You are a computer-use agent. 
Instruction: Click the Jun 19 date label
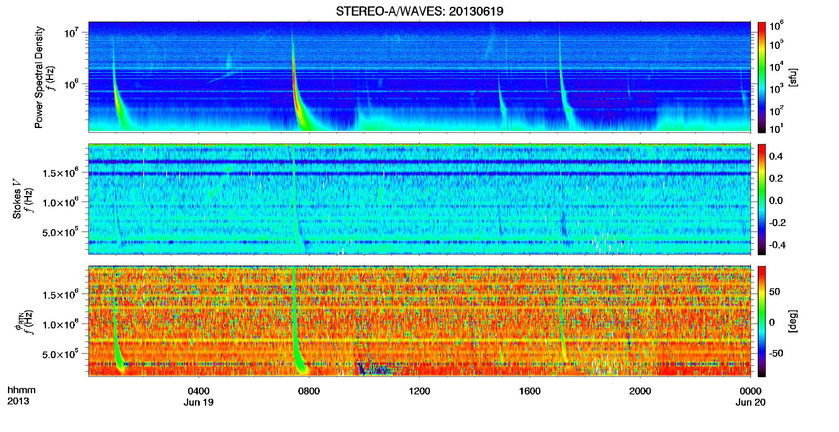199,402
